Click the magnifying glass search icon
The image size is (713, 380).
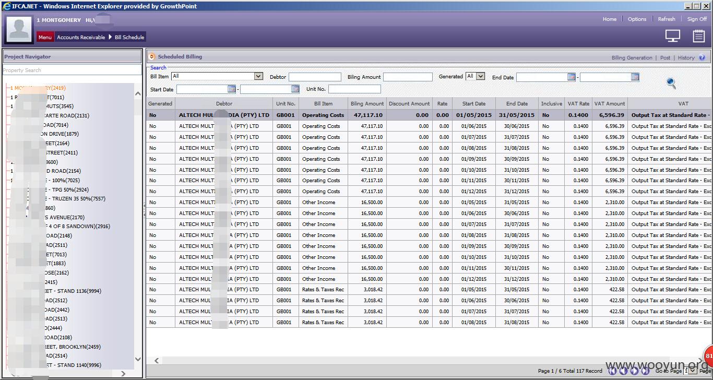coord(671,83)
